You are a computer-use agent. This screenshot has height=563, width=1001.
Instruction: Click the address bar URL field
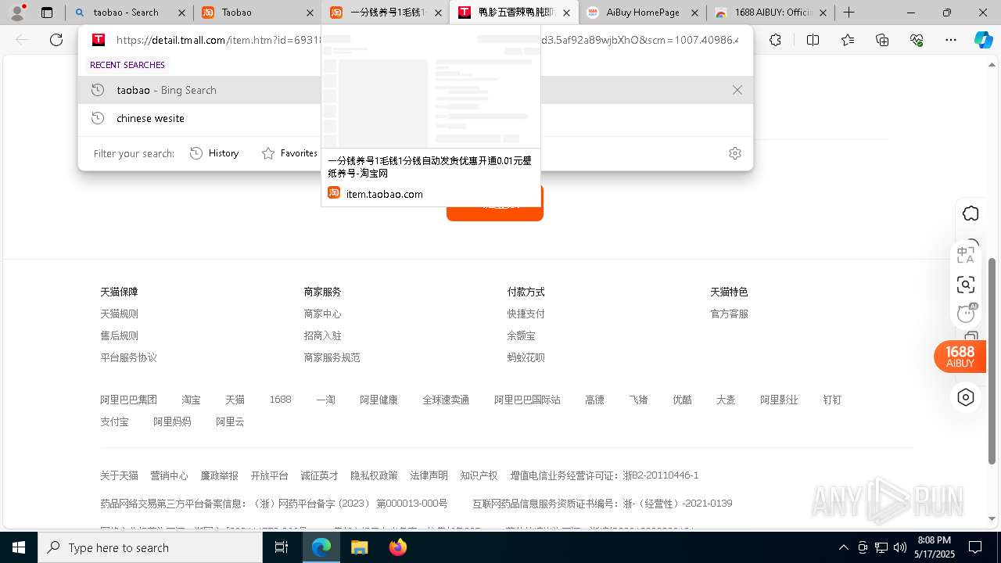click(x=426, y=40)
